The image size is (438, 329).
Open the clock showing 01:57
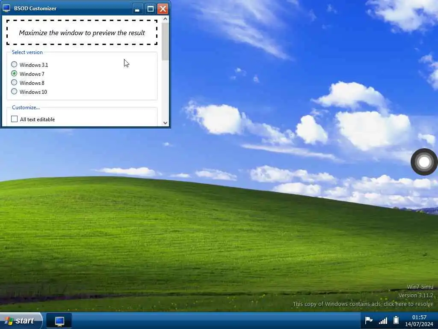click(x=419, y=317)
